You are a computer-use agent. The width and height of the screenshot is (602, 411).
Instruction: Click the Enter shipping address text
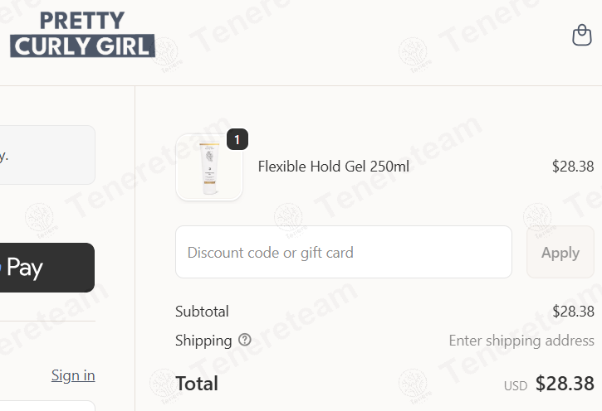click(521, 340)
